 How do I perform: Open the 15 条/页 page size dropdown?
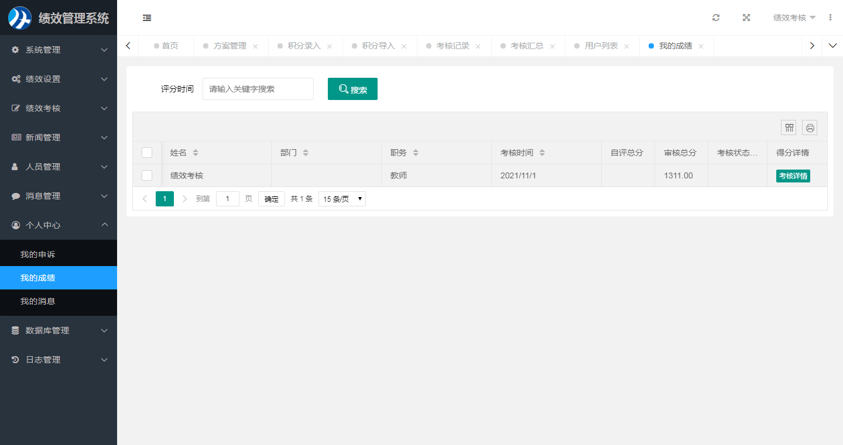(342, 199)
